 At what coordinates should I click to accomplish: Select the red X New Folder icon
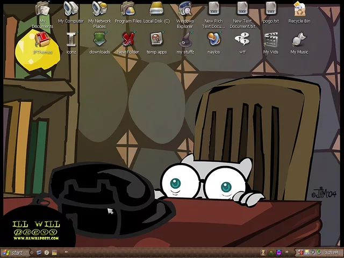[x=128, y=39]
